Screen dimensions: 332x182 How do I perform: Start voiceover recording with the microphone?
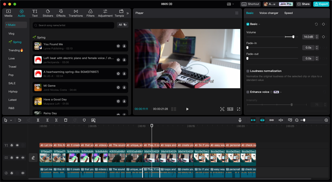(240, 120)
